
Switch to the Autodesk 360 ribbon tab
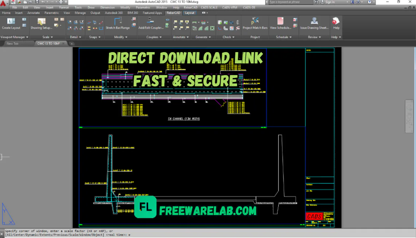(114, 13)
